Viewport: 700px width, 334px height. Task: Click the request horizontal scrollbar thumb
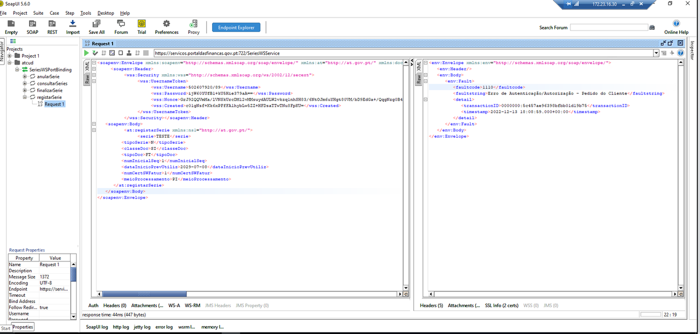pyautogui.click(x=144, y=294)
